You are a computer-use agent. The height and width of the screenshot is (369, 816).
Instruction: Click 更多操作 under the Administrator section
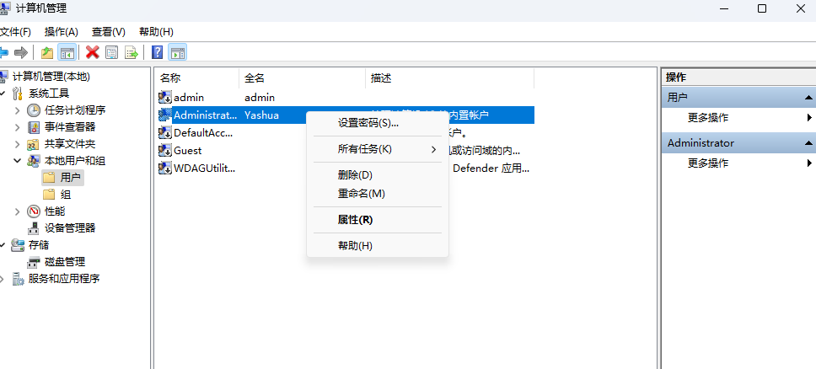pyautogui.click(x=708, y=163)
